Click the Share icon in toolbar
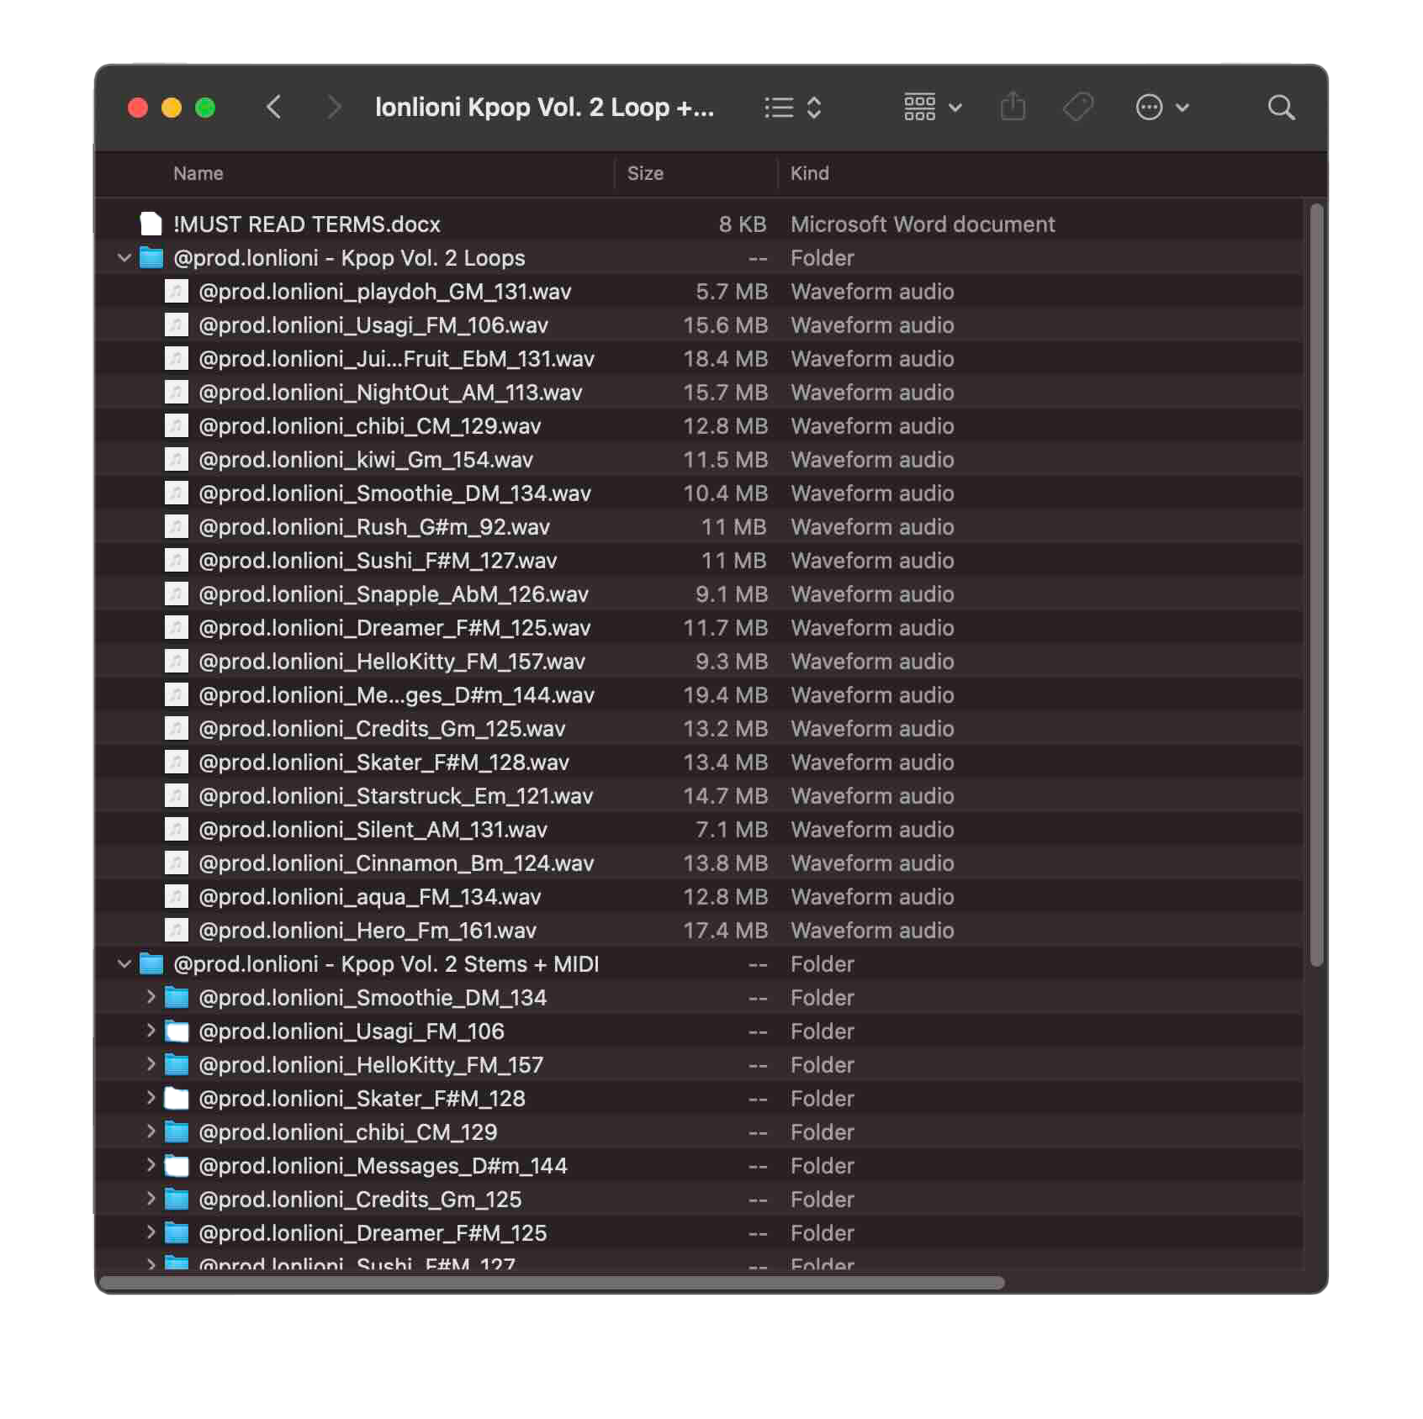The height and width of the screenshot is (1419, 1423). click(x=1013, y=108)
